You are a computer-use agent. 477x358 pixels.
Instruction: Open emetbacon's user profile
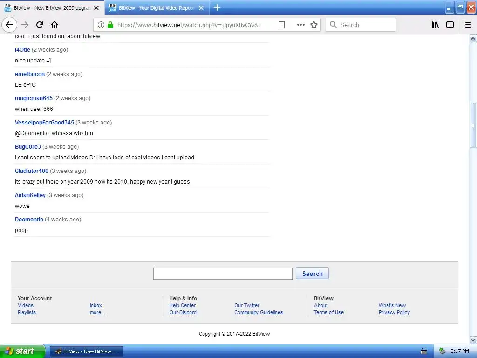coord(30,74)
